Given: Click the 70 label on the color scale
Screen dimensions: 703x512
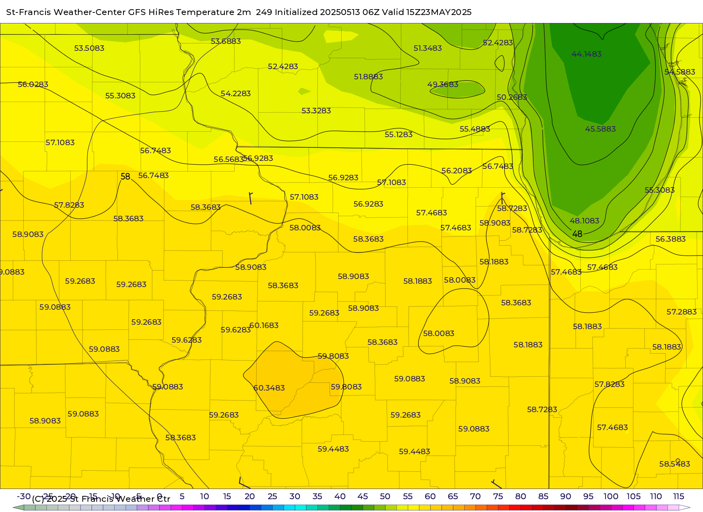Looking at the screenshot, I should point(475,497).
